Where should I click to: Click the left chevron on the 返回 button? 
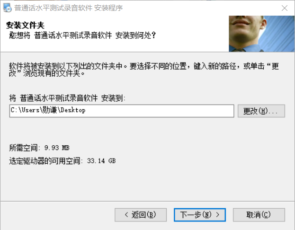[x=126, y=214]
